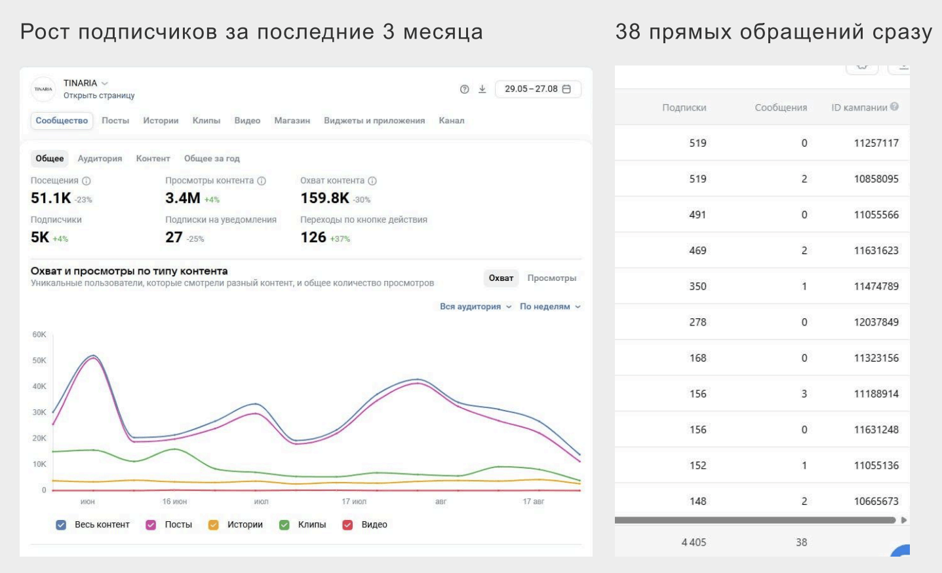Click the 38 total messages value

(802, 542)
